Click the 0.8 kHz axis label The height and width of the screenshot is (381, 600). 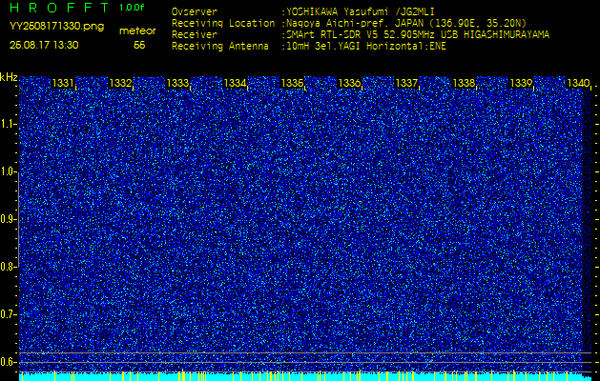[8, 267]
